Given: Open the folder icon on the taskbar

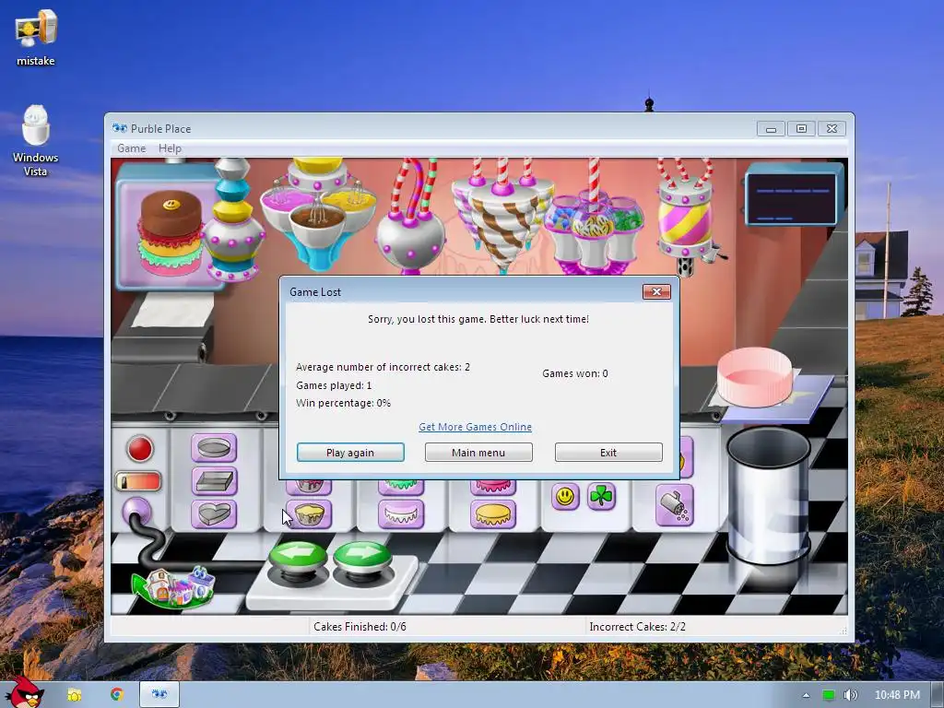Looking at the screenshot, I should [75, 695].
